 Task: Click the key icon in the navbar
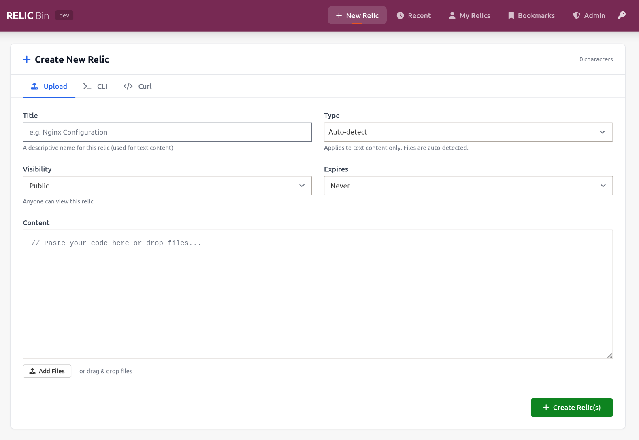point(622,15)
